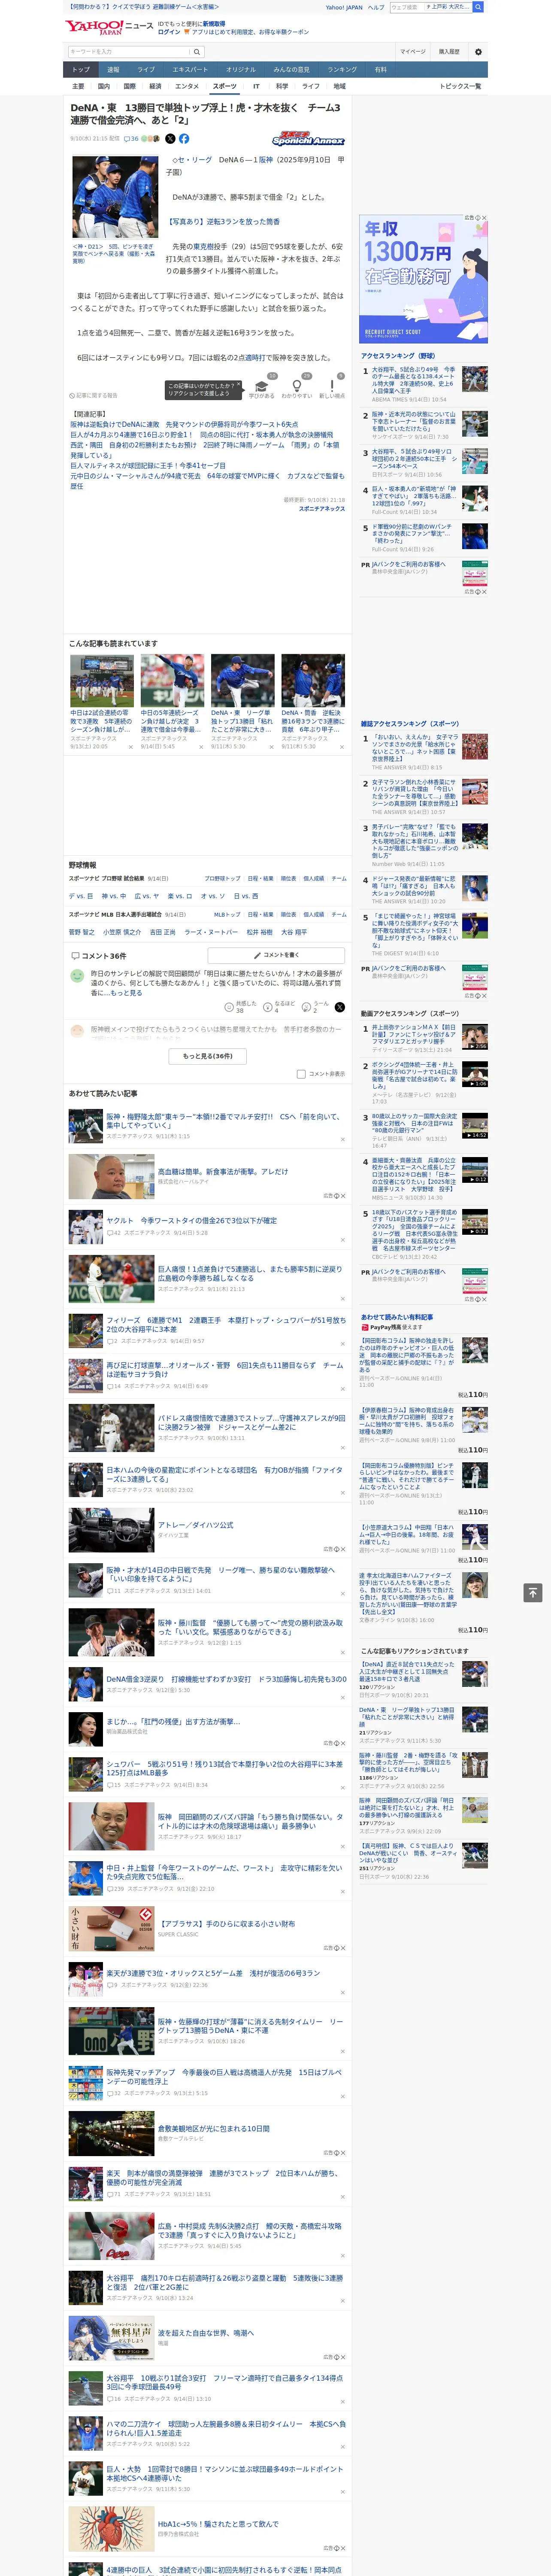The width and height of the screenshot is (551, 2576).
Task: Open the Yahoo! JAPAN link in the header
Action: tap(344, 7)
